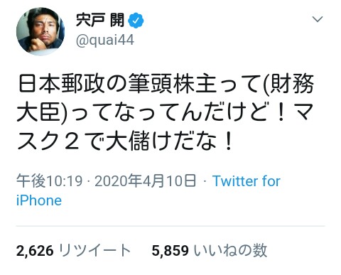This screenshot has width=341, height=275.
Task: Visit the @quai44 handle
Action: pos(105,40)
